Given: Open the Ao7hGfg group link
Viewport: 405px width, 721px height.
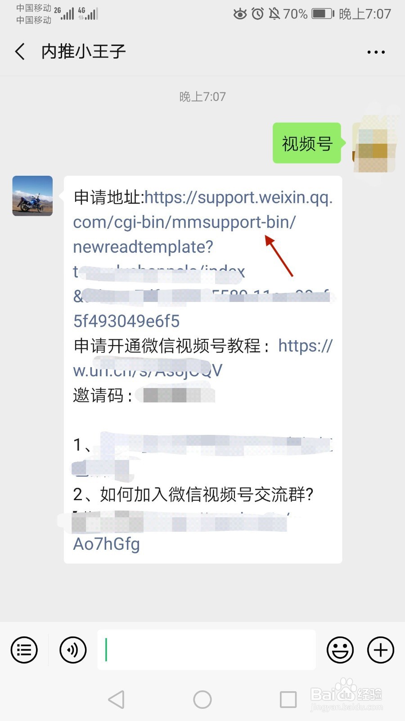Looking at the screenshot, I should pyautogui.click(x=106, y=544).
